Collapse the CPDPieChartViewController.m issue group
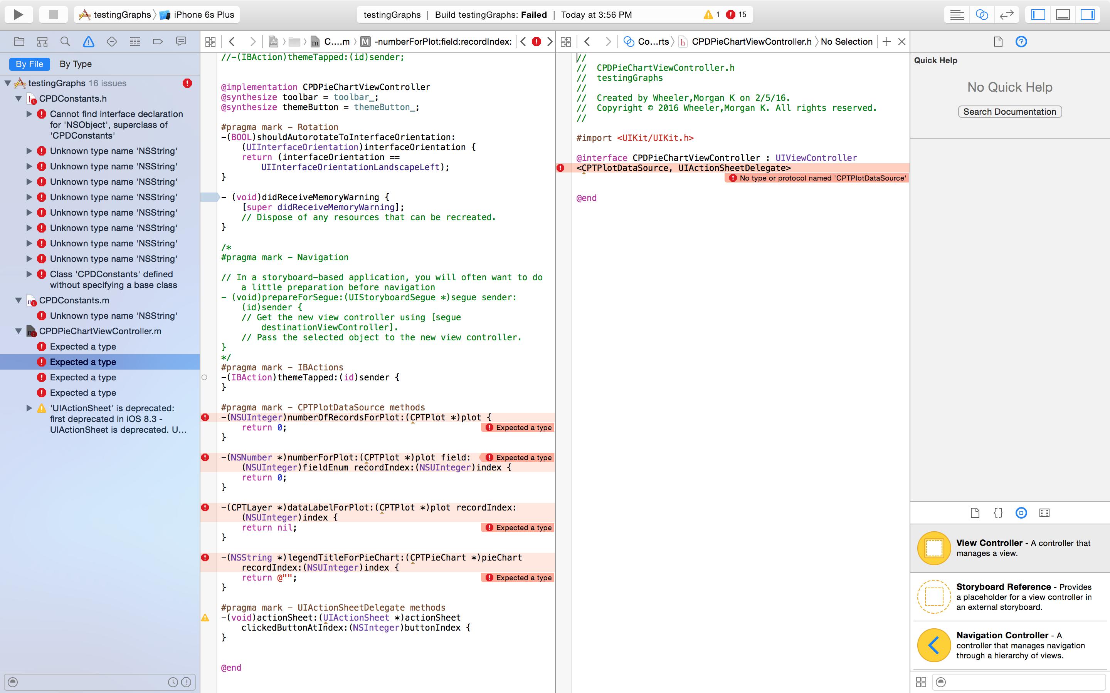This screenshot has width=1110, height=693. 19,331
